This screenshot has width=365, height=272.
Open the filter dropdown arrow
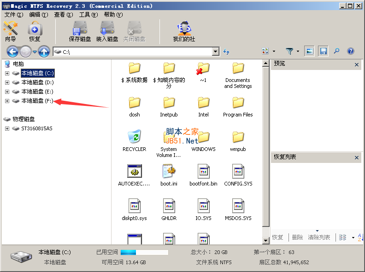(x=298, y=51)
